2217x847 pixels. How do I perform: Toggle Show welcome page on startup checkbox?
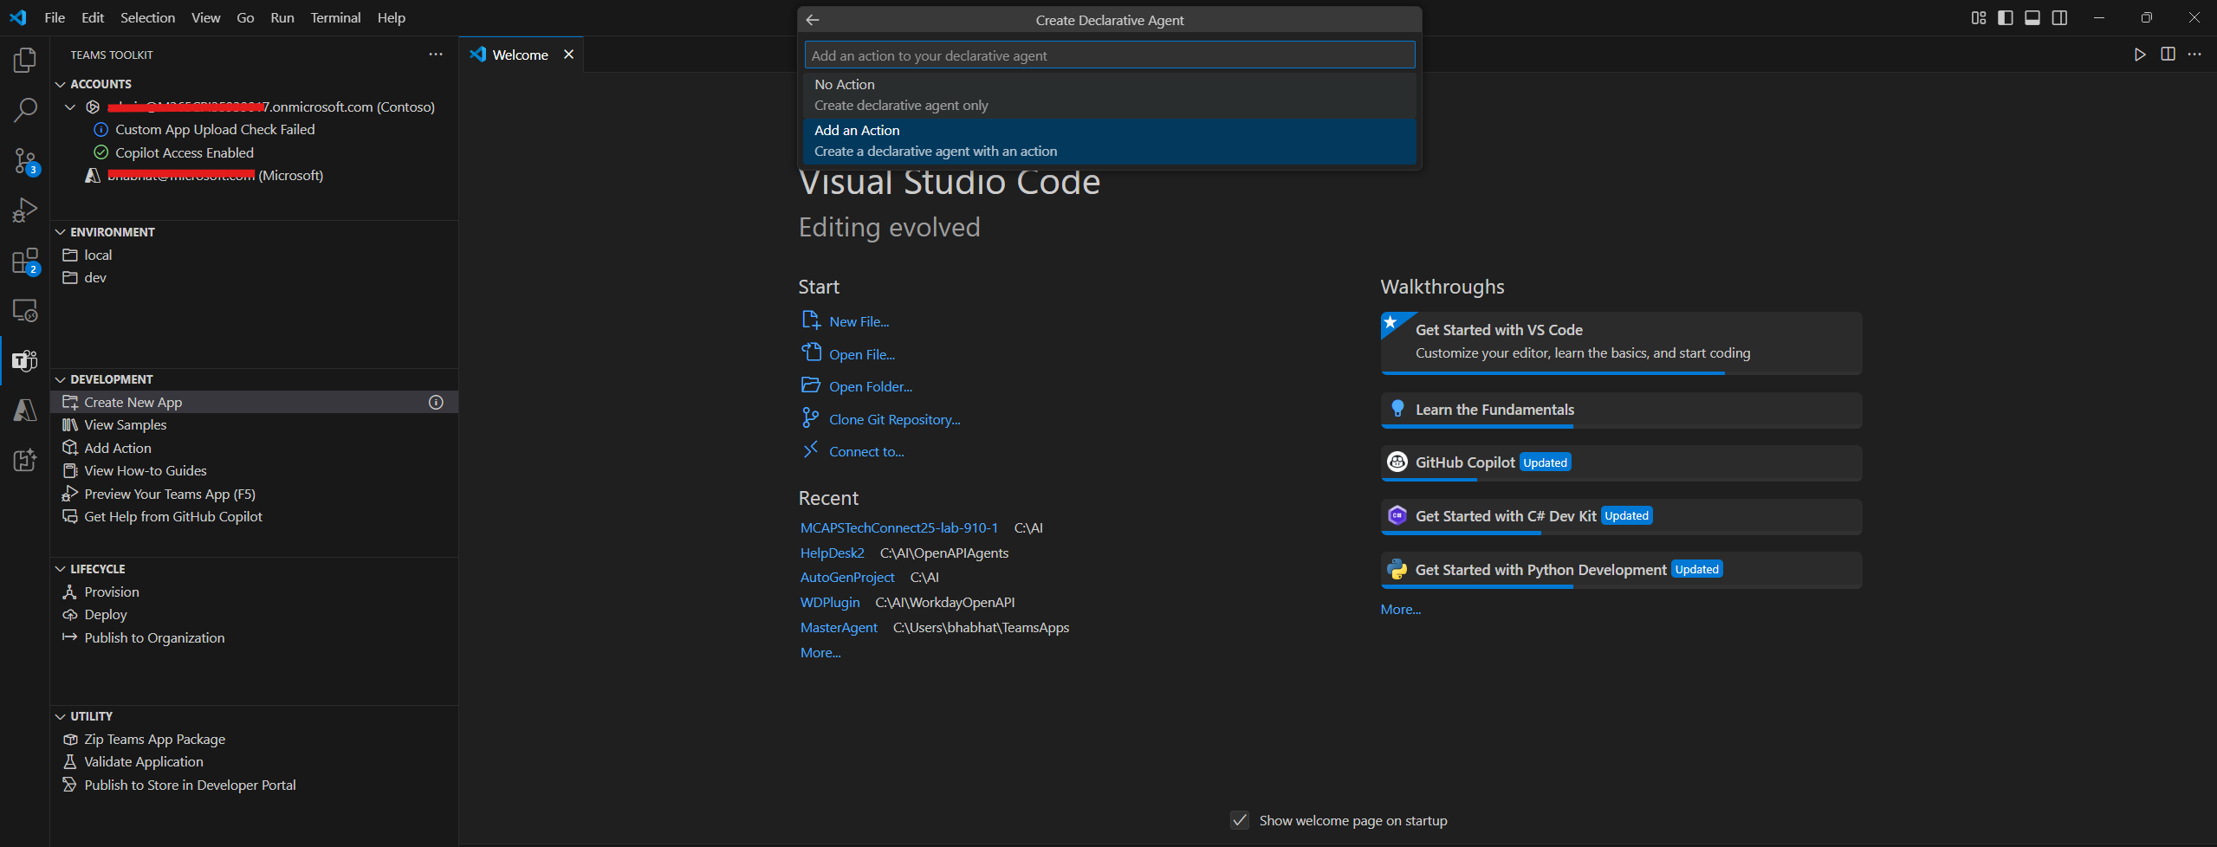pyautogui.click(x=1240, y=820)
